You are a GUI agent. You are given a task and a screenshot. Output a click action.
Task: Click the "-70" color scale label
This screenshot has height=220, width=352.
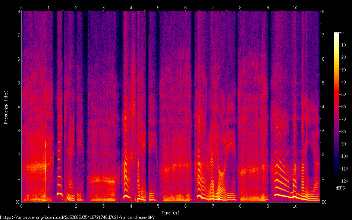[x=342, y=119]
